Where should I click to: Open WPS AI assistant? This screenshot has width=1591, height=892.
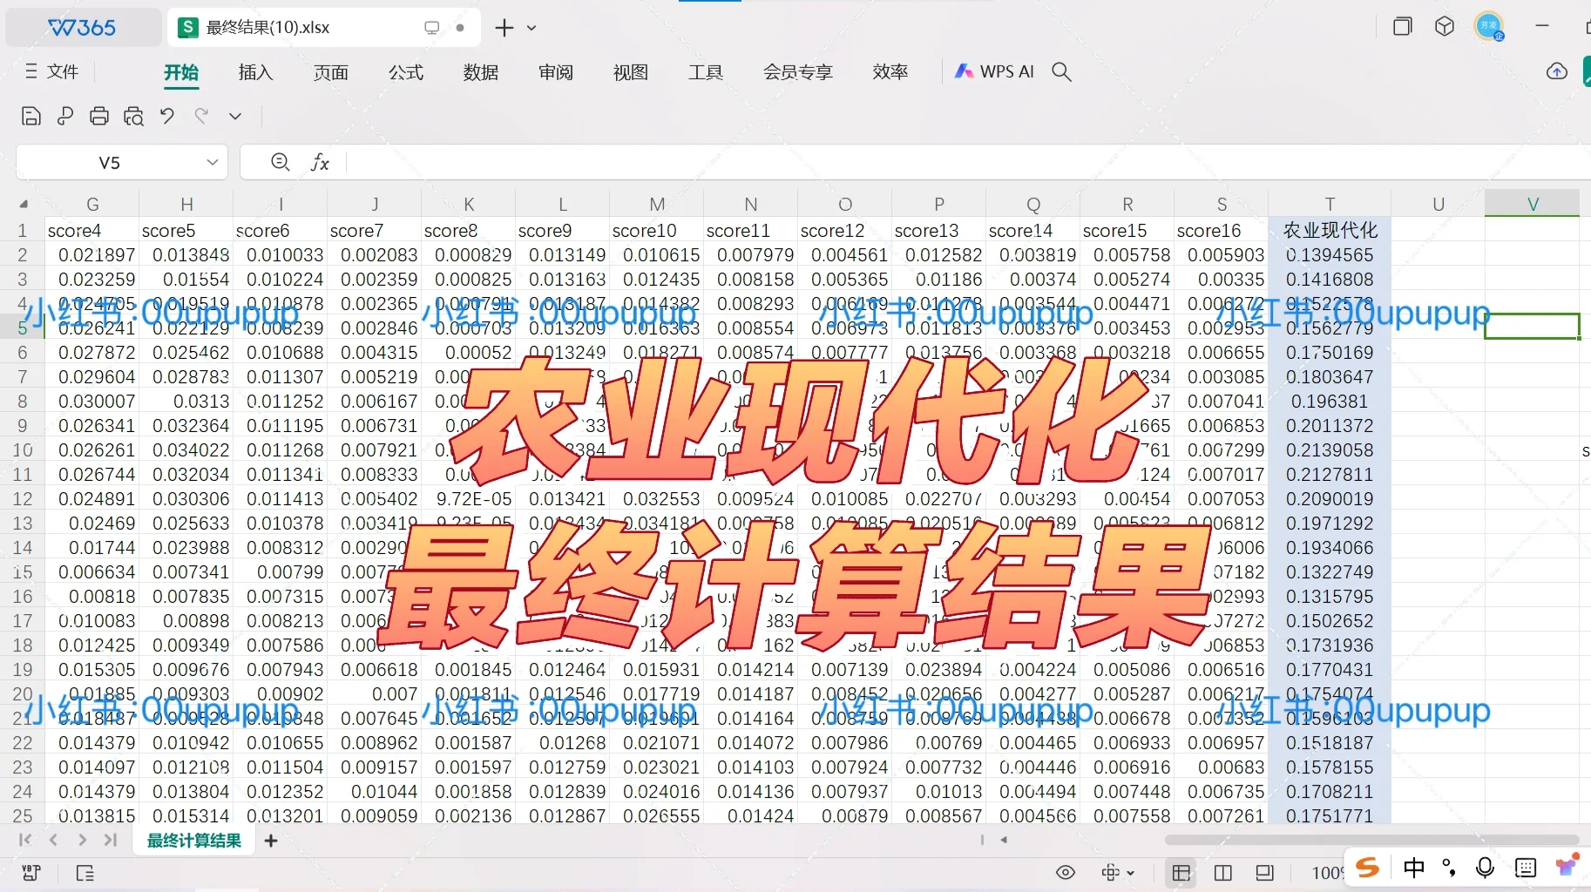994,71
